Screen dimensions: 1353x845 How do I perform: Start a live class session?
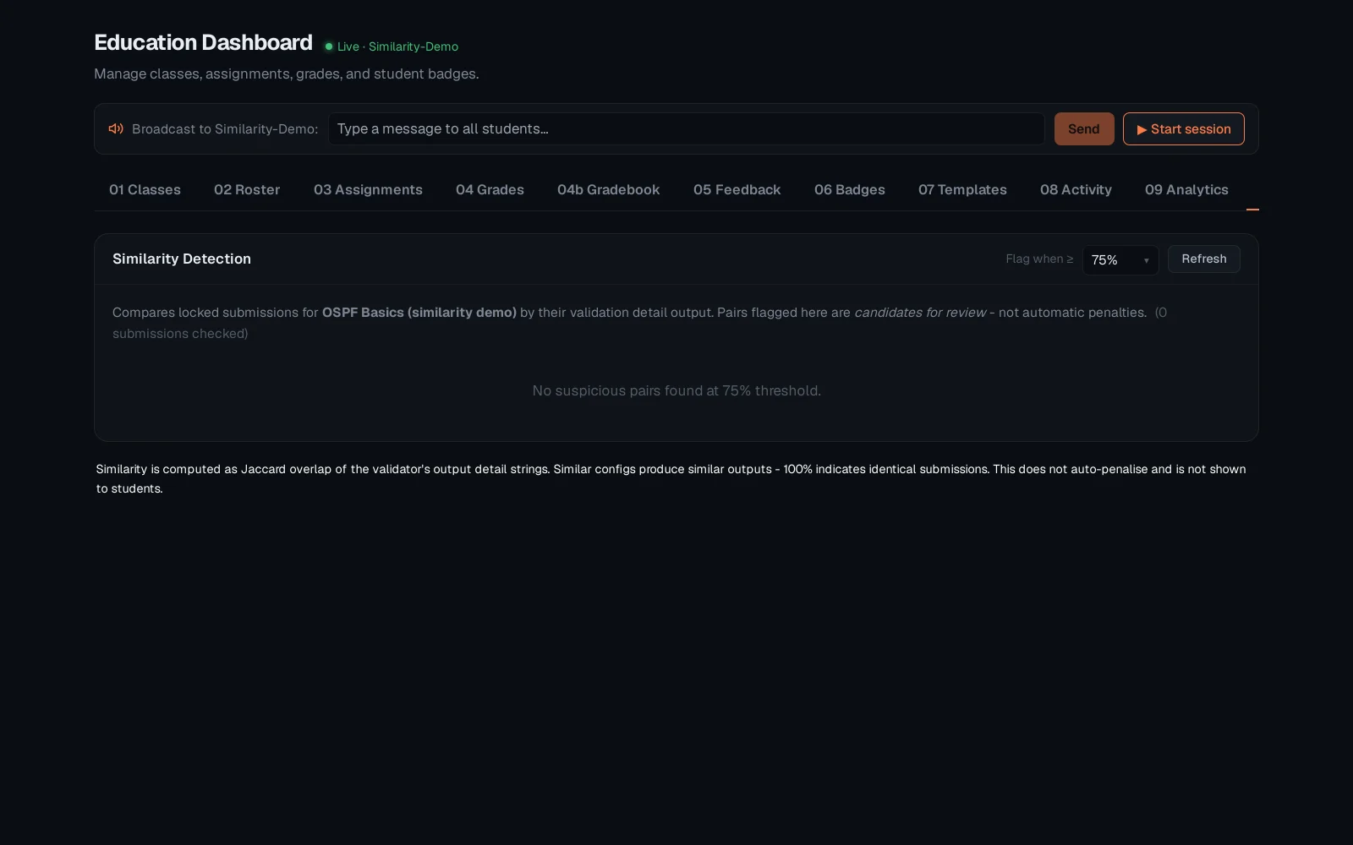tap(1183, 129)
